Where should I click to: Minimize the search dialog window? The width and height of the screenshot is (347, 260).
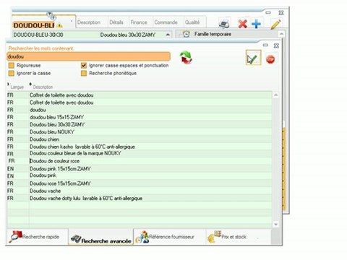[x=265, y=45]
